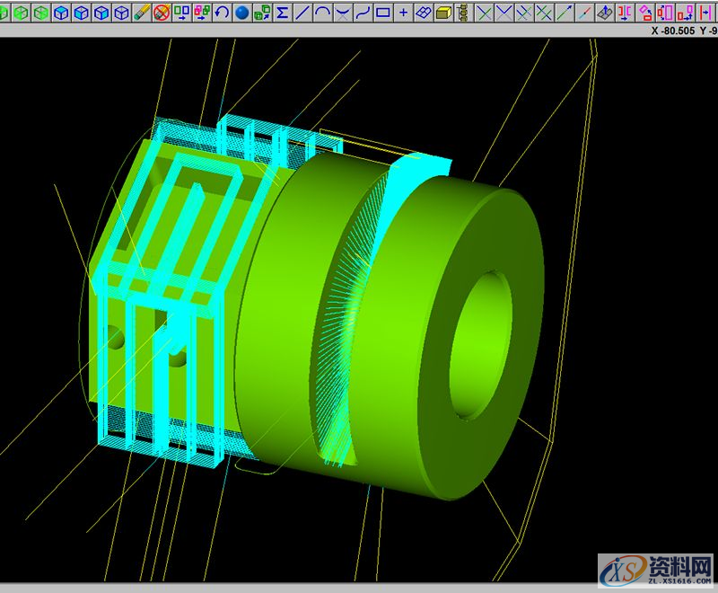Open the Sigma analyze tool
The width and height of the screenshot is (718, 593).
point(283,13)
